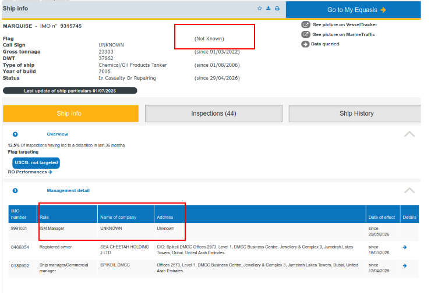Open the RO Performances link
The image size is (431, 306).
pos(30,172)
